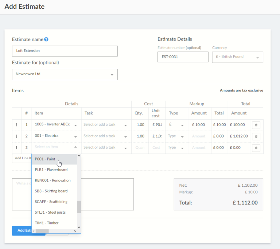Click the Estimate name help icon
The image size is (280, 249).
46,39
